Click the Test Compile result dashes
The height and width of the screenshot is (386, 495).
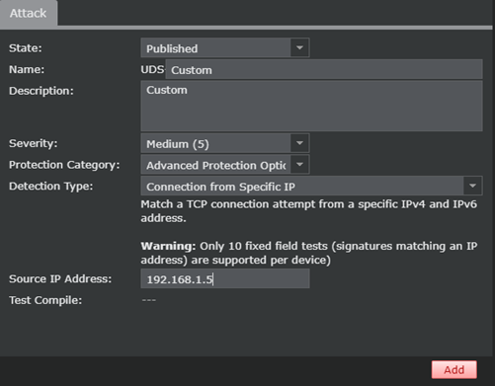click(149, 300)
